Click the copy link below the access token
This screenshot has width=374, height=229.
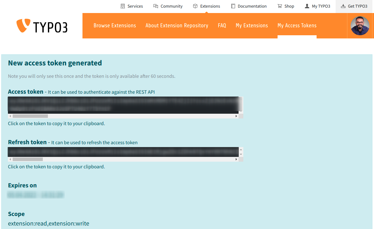[56, 123]
